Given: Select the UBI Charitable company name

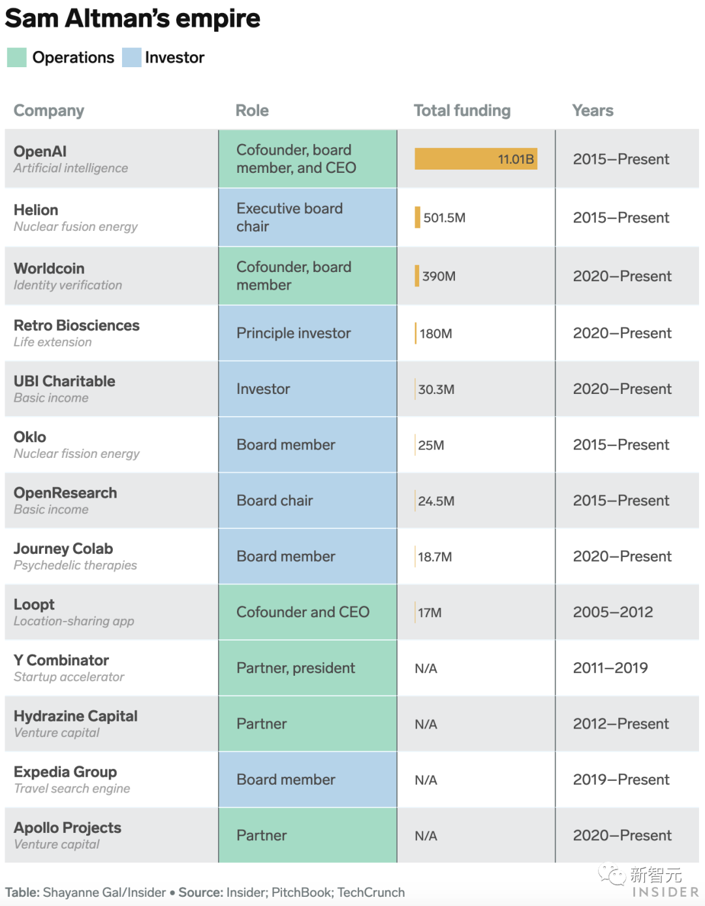Looking at the screenshot, I should point(65,382).
